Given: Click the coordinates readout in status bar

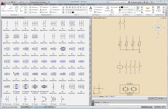Looking at the screenshot, I should 10,107.
